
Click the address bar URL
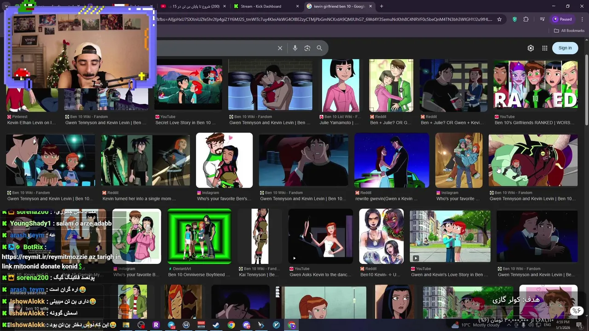click(x=324, y=19)
